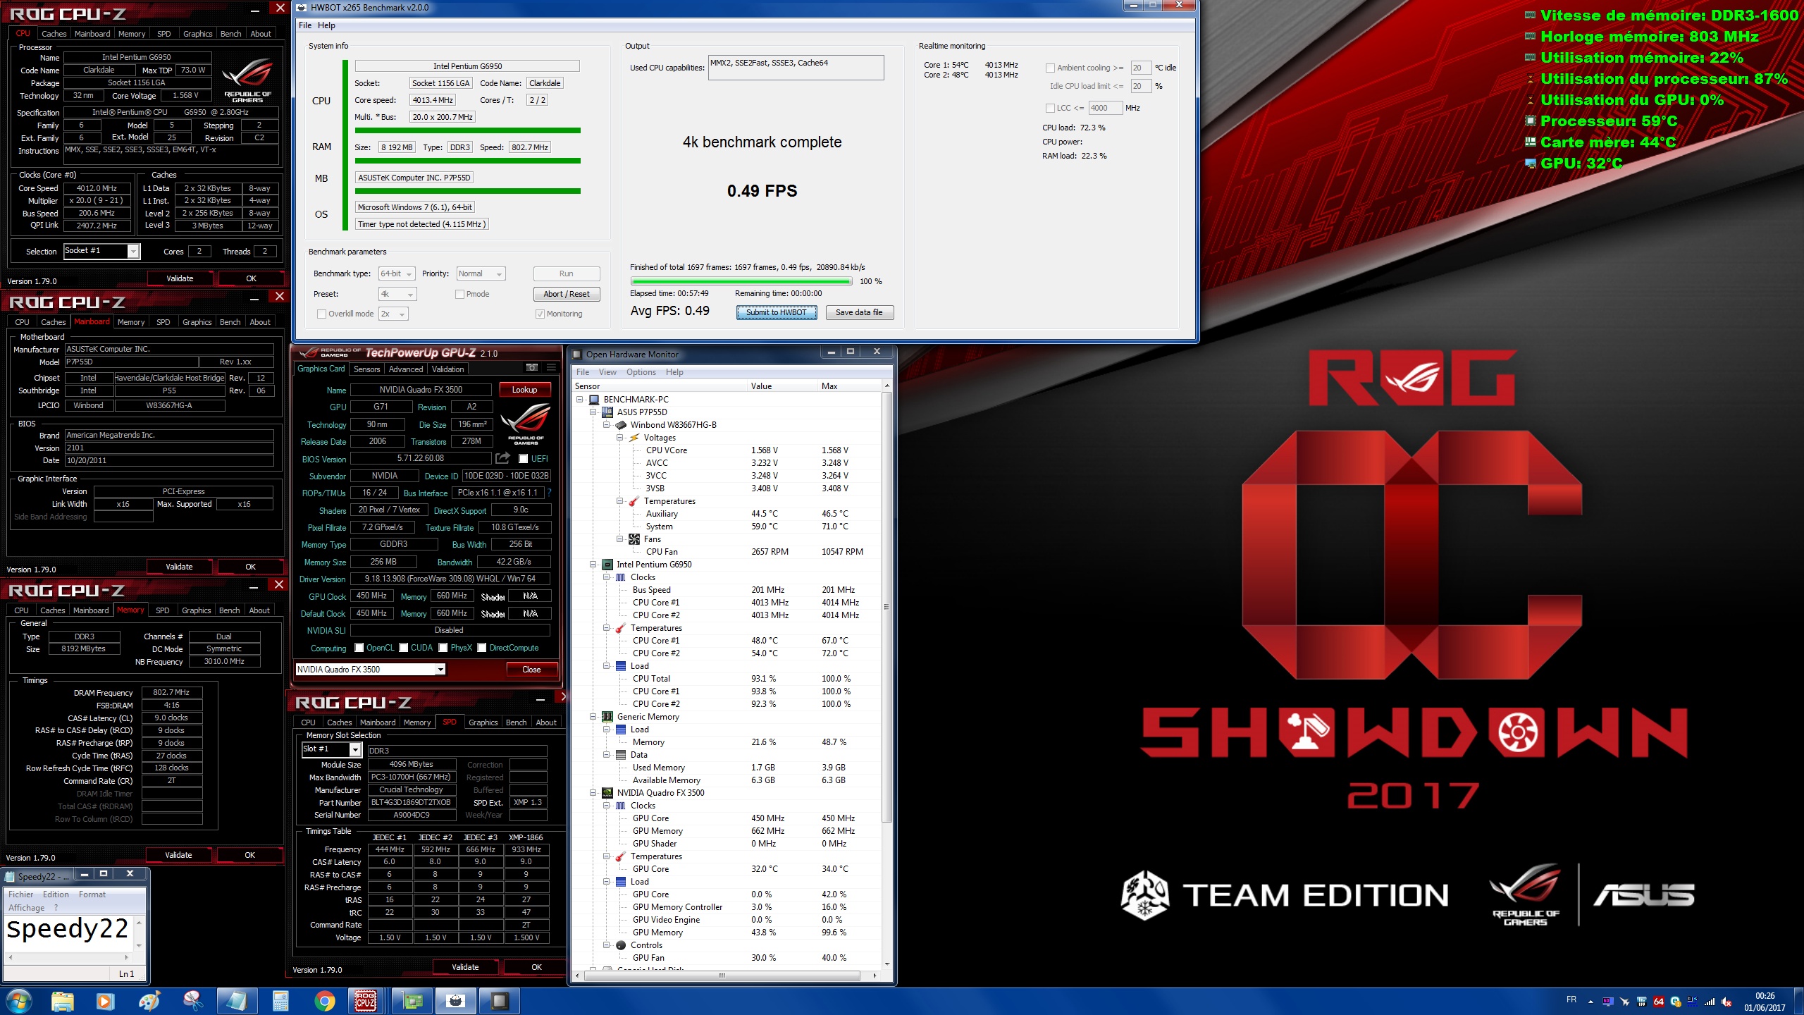Open the NVIDIA Quadro FX 3500 GPU selector dropdown
The height and width of the screenshot is (1015, 1804).
(370, 670)
